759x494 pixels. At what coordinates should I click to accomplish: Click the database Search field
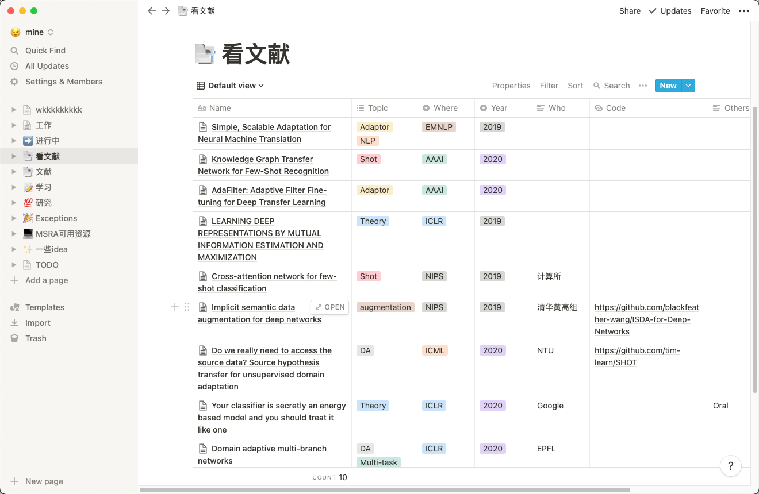(x=612, y=86)
